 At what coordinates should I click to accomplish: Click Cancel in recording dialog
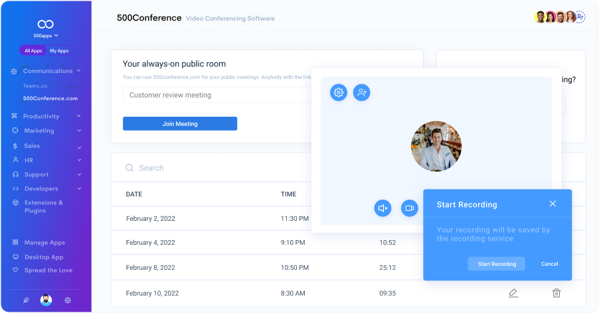549,264
